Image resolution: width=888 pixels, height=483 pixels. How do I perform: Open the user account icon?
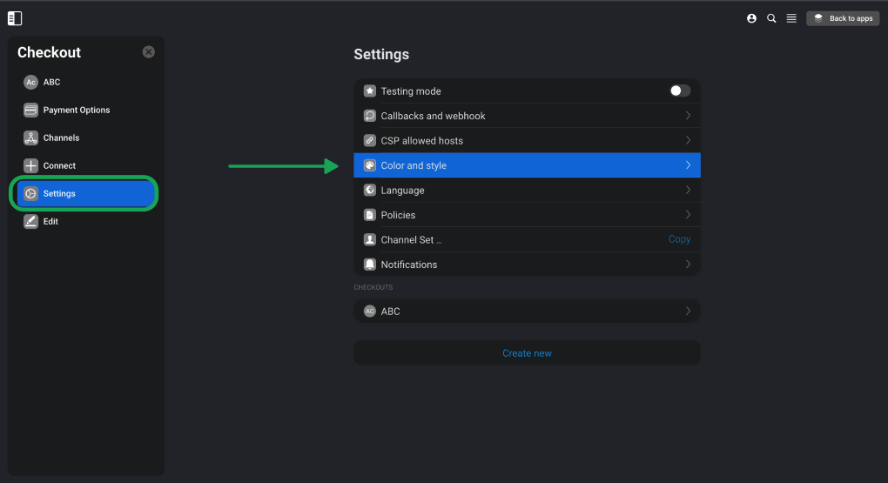pyautogui.click(x=751, y=18)
